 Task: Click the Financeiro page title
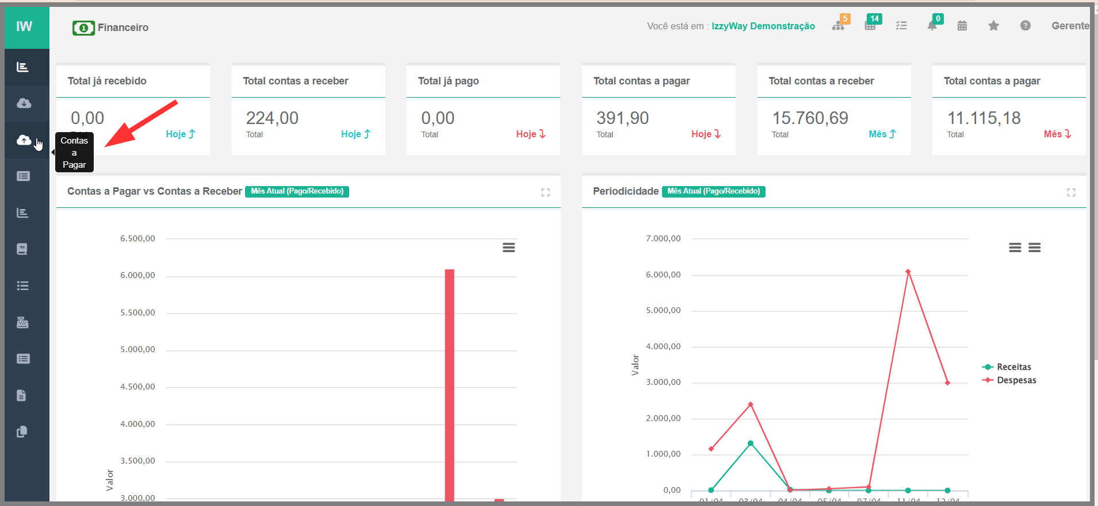coord(123,28)
